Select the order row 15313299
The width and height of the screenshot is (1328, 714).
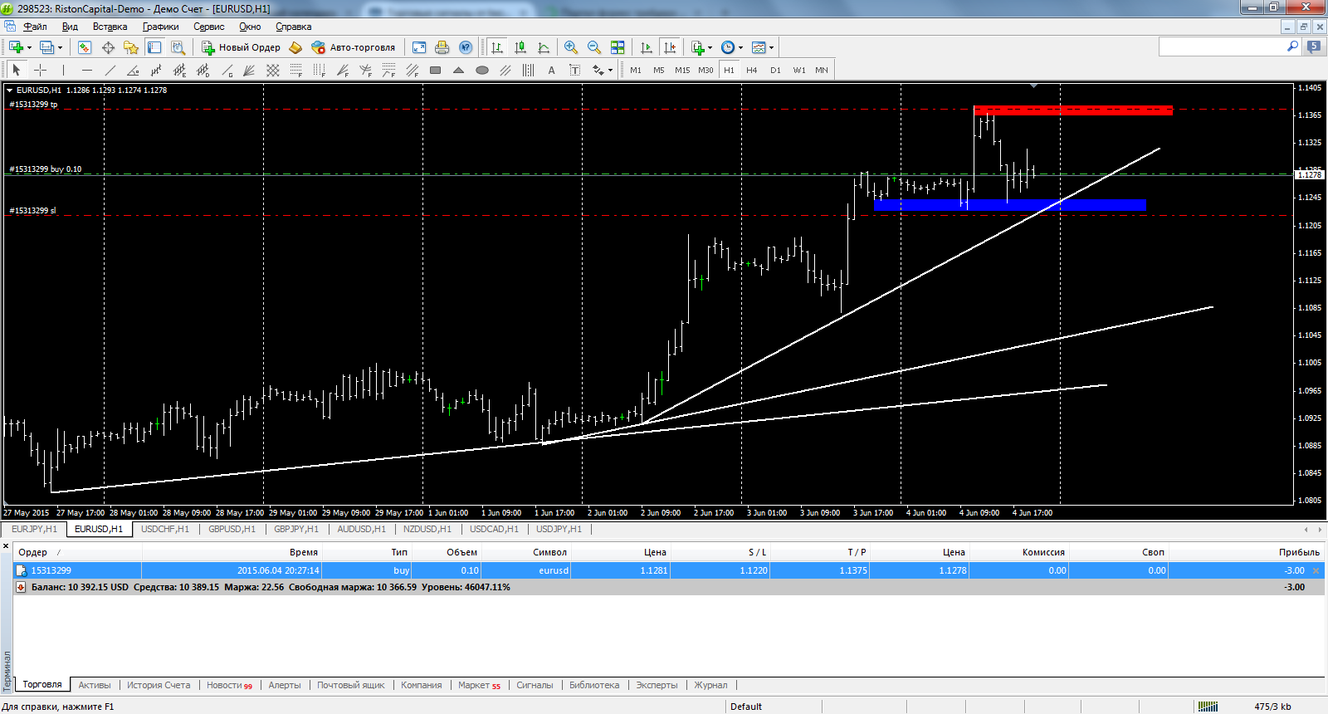click(x=668, y=570)
